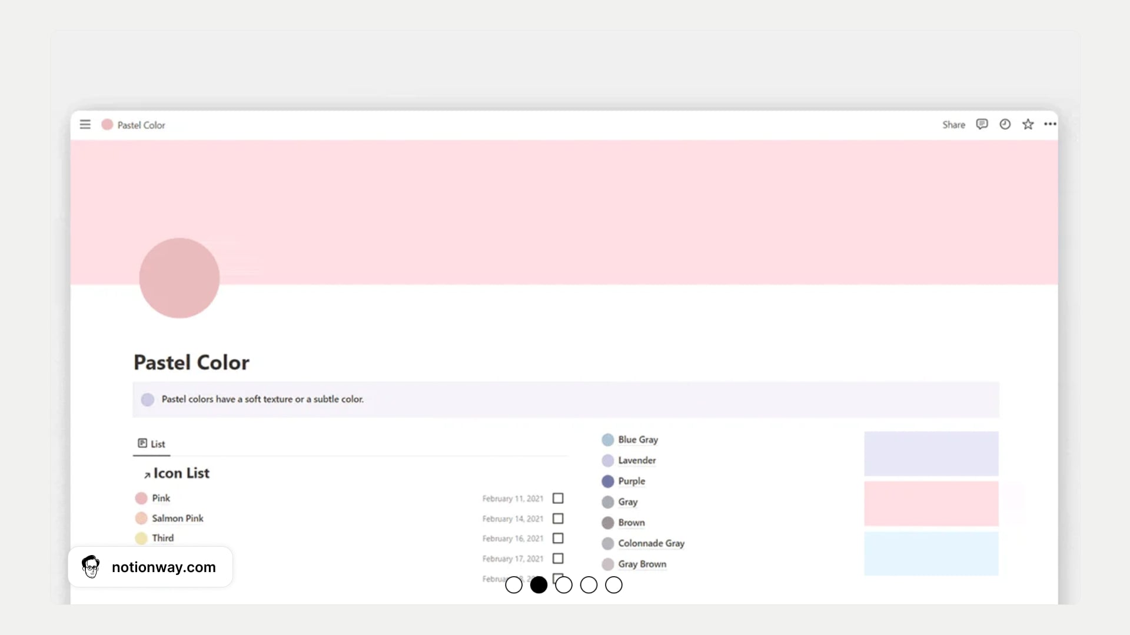
Task: Click the lavender callout circle icon
Action: [148, 400]
